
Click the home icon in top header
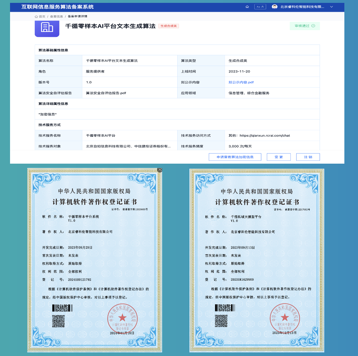pos(247,7)
